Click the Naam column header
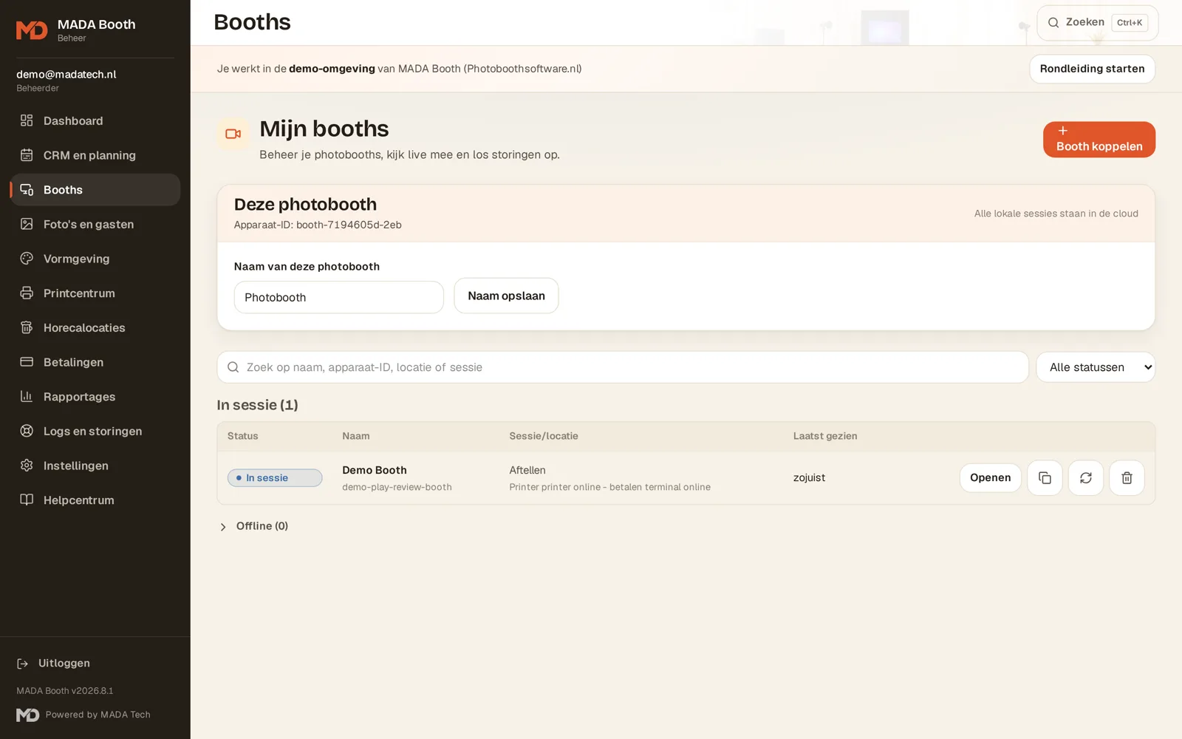The image size is (1182, 739). (356, 436)
